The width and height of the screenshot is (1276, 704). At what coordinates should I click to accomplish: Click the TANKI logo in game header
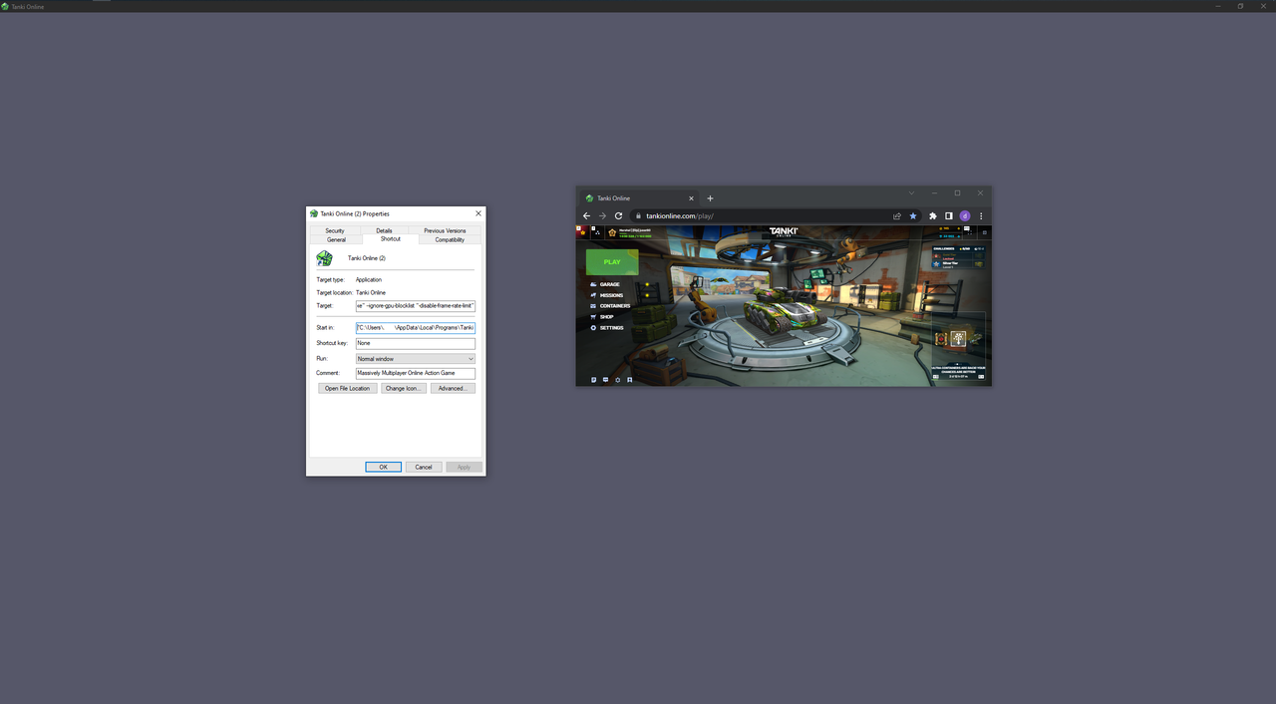(784, 231)
